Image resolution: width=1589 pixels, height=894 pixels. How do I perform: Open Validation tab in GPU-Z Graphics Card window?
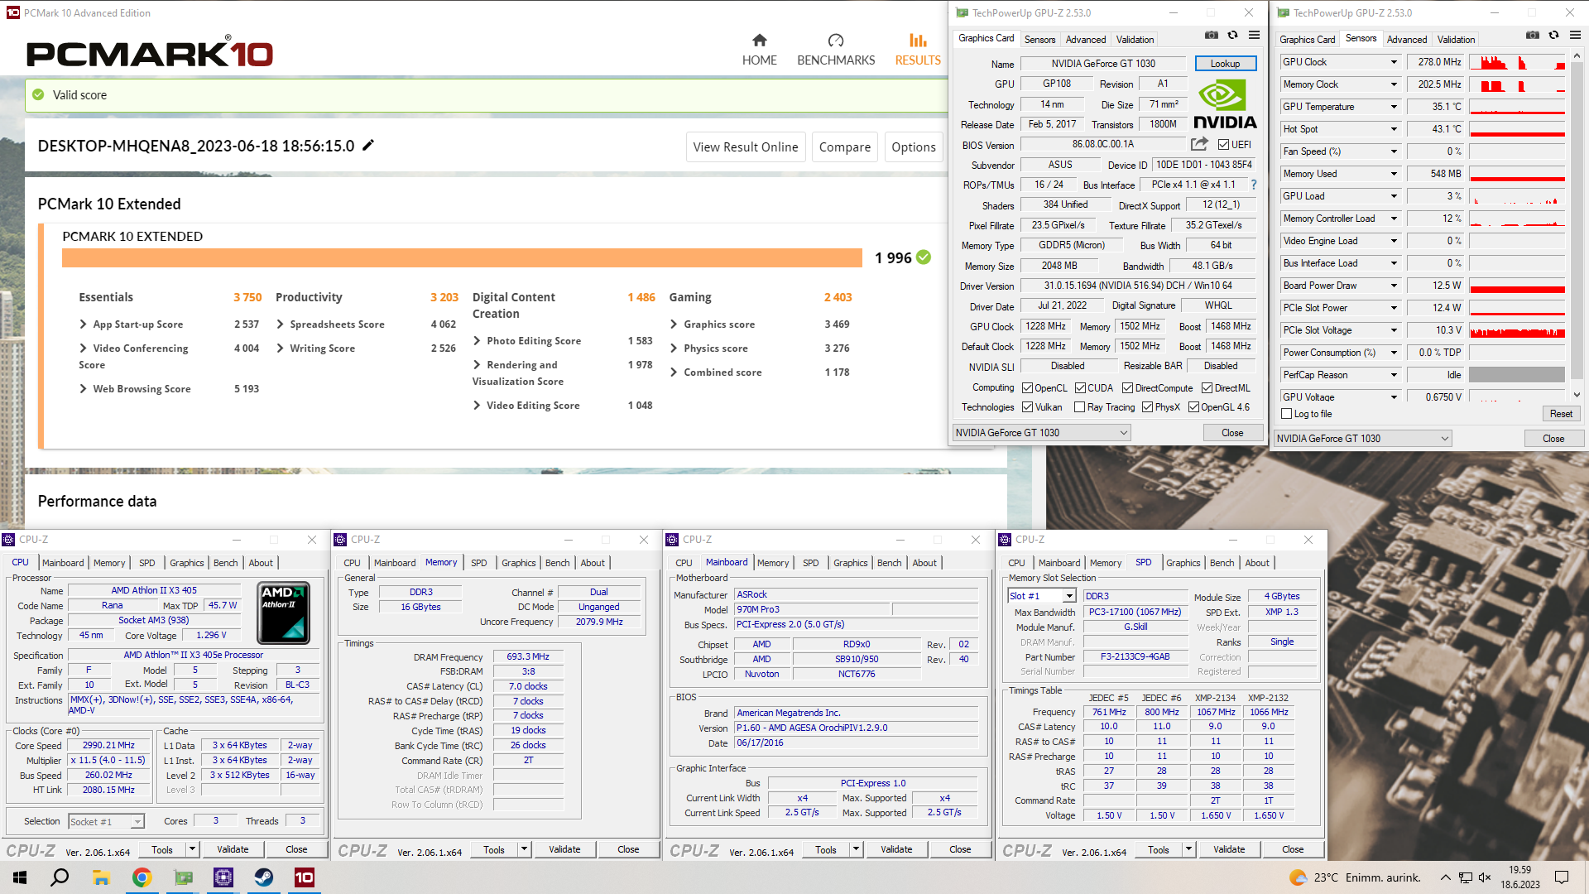tap(1135, 40)
